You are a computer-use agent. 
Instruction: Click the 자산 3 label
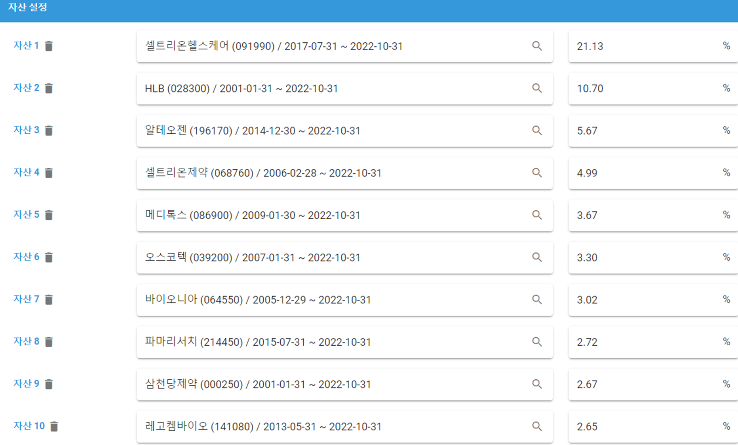click(26, 130)
